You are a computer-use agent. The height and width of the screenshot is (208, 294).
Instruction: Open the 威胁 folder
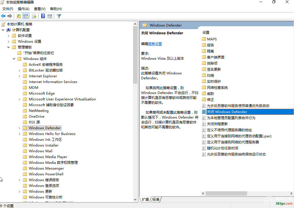pyautogui.click(x=210, y=93)
